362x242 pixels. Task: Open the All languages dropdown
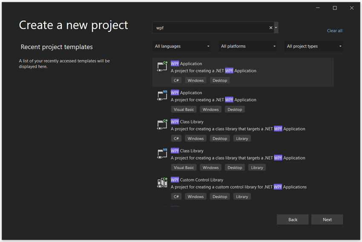click(x=181, y=46)
